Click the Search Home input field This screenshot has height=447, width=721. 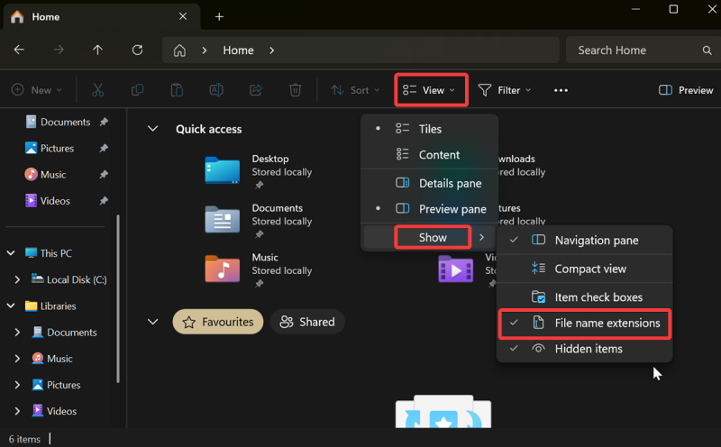642,50
